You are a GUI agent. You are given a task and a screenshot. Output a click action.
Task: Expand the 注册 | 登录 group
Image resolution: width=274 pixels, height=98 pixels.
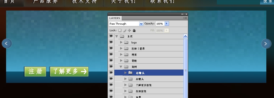coord(121,48)
